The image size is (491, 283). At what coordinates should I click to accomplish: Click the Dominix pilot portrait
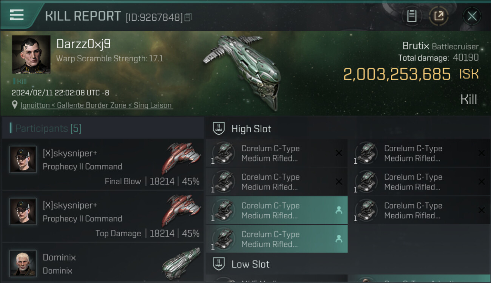[x=23, y=263]
